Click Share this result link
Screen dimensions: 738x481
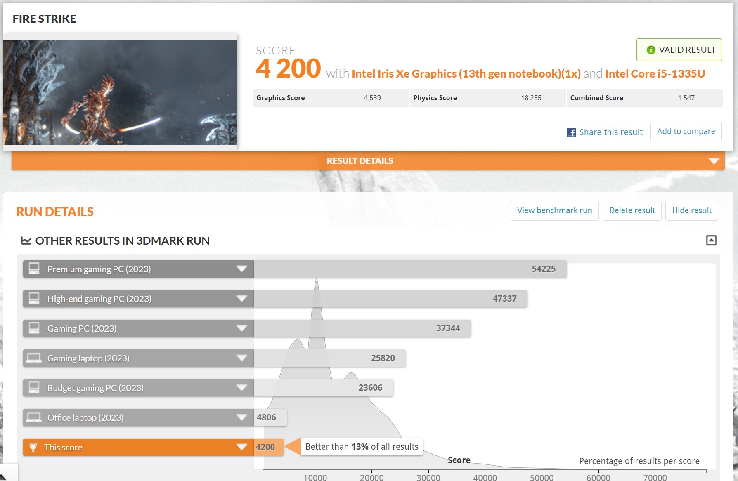(610, 132)
